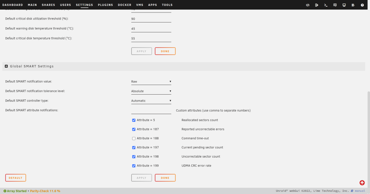Click the logout icon in top bar
The height and width of the screenshot is (194, 370).
[317, 5]
